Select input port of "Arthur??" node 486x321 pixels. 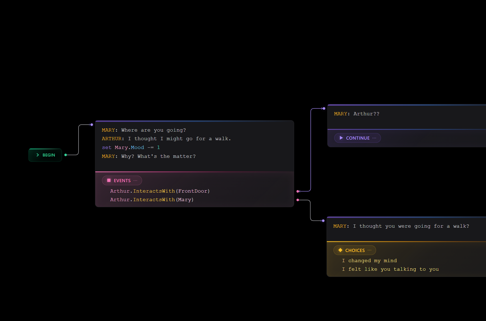tap(324, 108)
